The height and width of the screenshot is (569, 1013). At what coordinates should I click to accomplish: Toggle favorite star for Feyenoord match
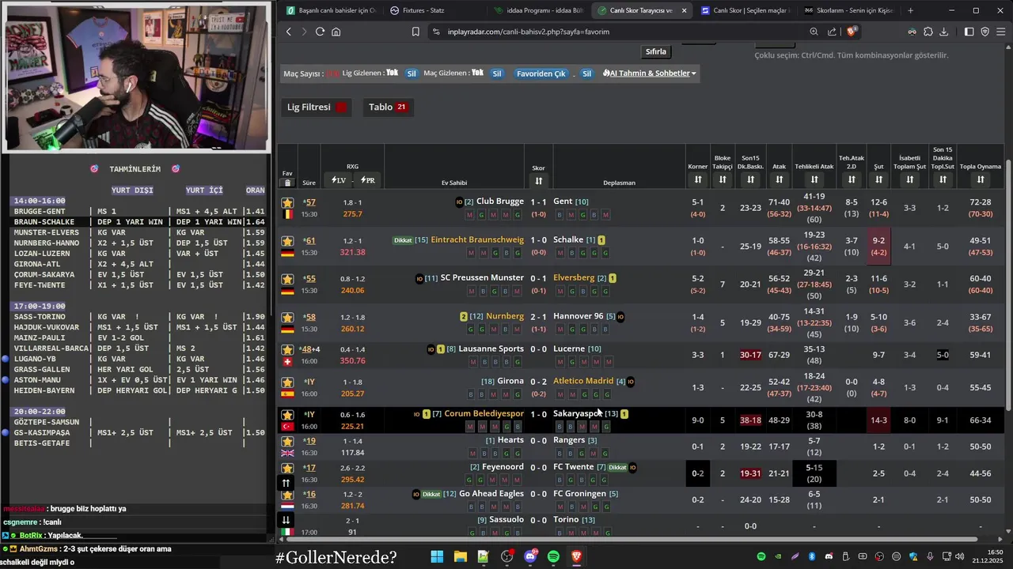[x=287, y=467]
